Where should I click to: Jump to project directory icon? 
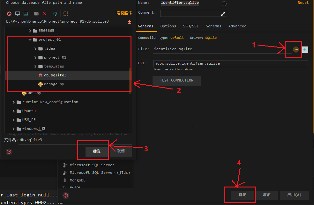coord(26,14)
